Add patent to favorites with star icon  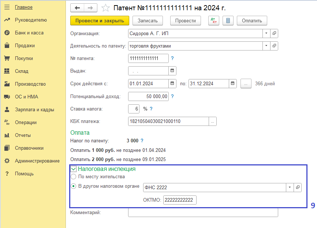(105, 8)
